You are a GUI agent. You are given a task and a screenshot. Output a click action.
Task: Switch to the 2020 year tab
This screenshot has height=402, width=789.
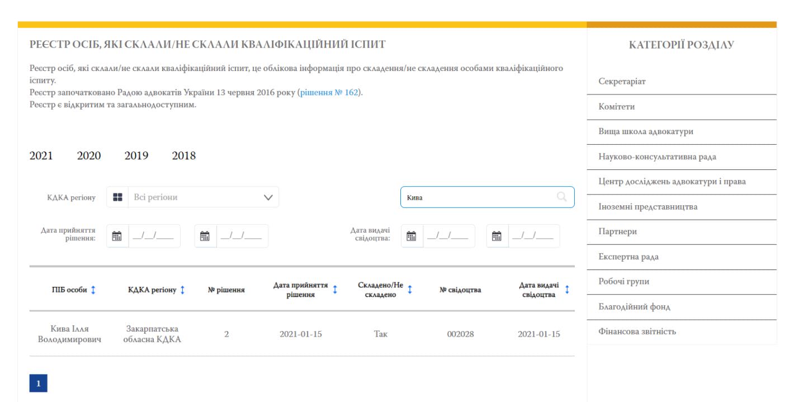click(x=89, y=156)
